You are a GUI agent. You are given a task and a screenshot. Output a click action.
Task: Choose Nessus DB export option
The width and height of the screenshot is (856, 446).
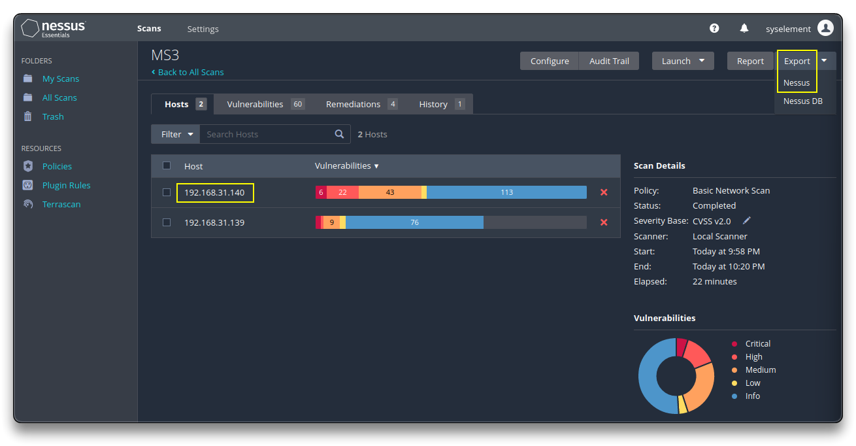(802, 101)
